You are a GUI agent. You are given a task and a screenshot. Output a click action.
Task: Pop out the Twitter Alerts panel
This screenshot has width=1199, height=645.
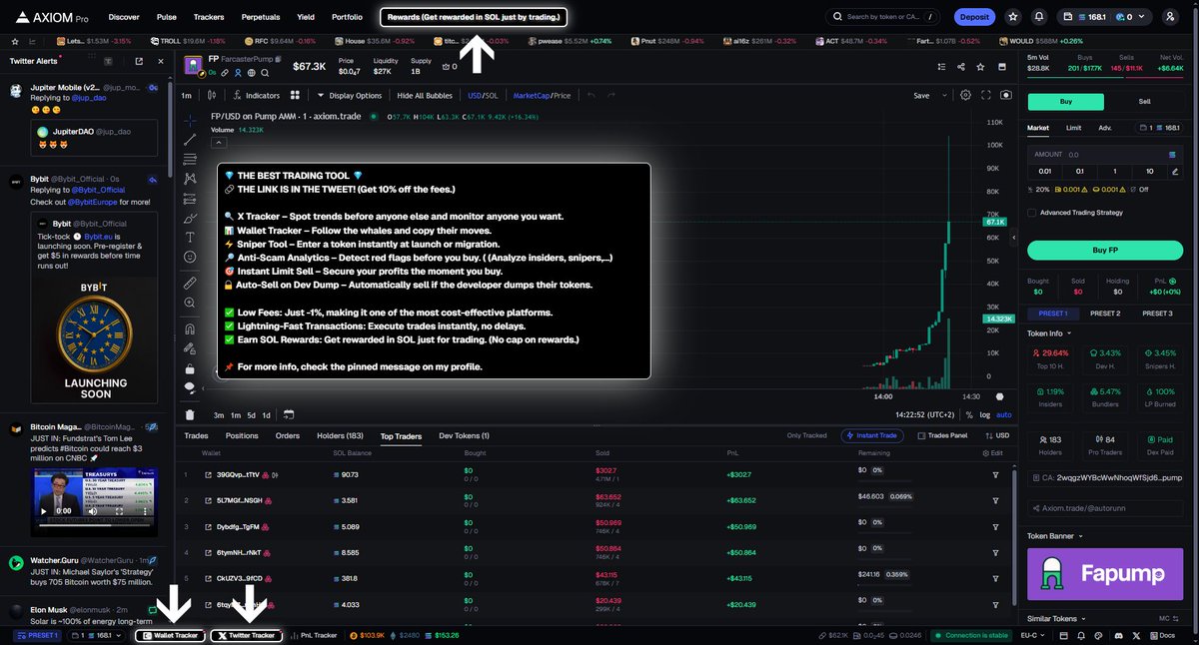point(138,61)
